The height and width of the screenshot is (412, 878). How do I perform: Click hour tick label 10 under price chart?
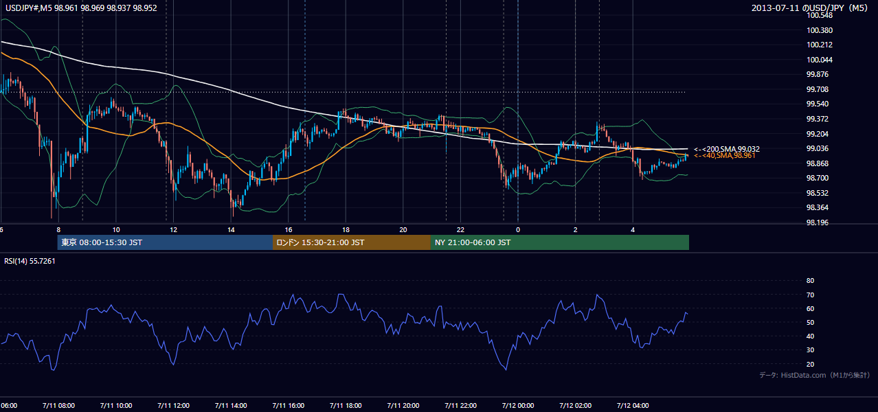[x=116, y=230]
